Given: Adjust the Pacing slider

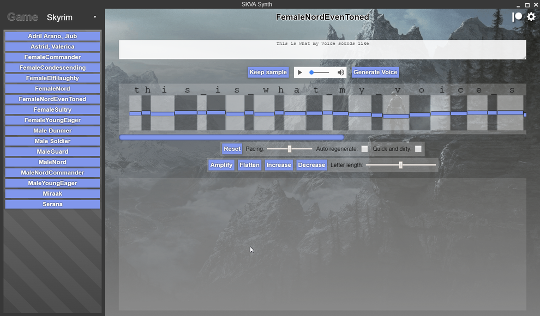Looking at the screenshot, I should (289, 149).
